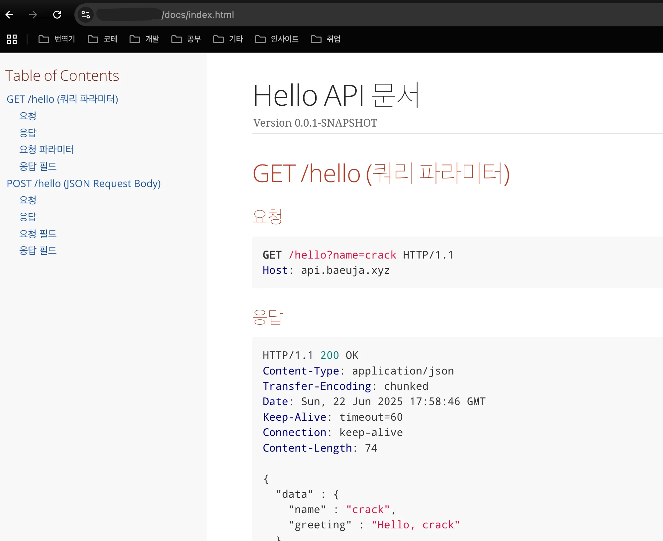Viewport: 663px width, 541px height.
Task: Open the 번역기 bookmark folder
Action: point(57,39)
